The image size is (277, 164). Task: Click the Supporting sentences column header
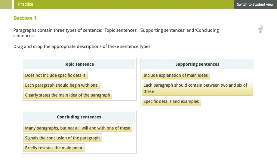click(197, 64)
